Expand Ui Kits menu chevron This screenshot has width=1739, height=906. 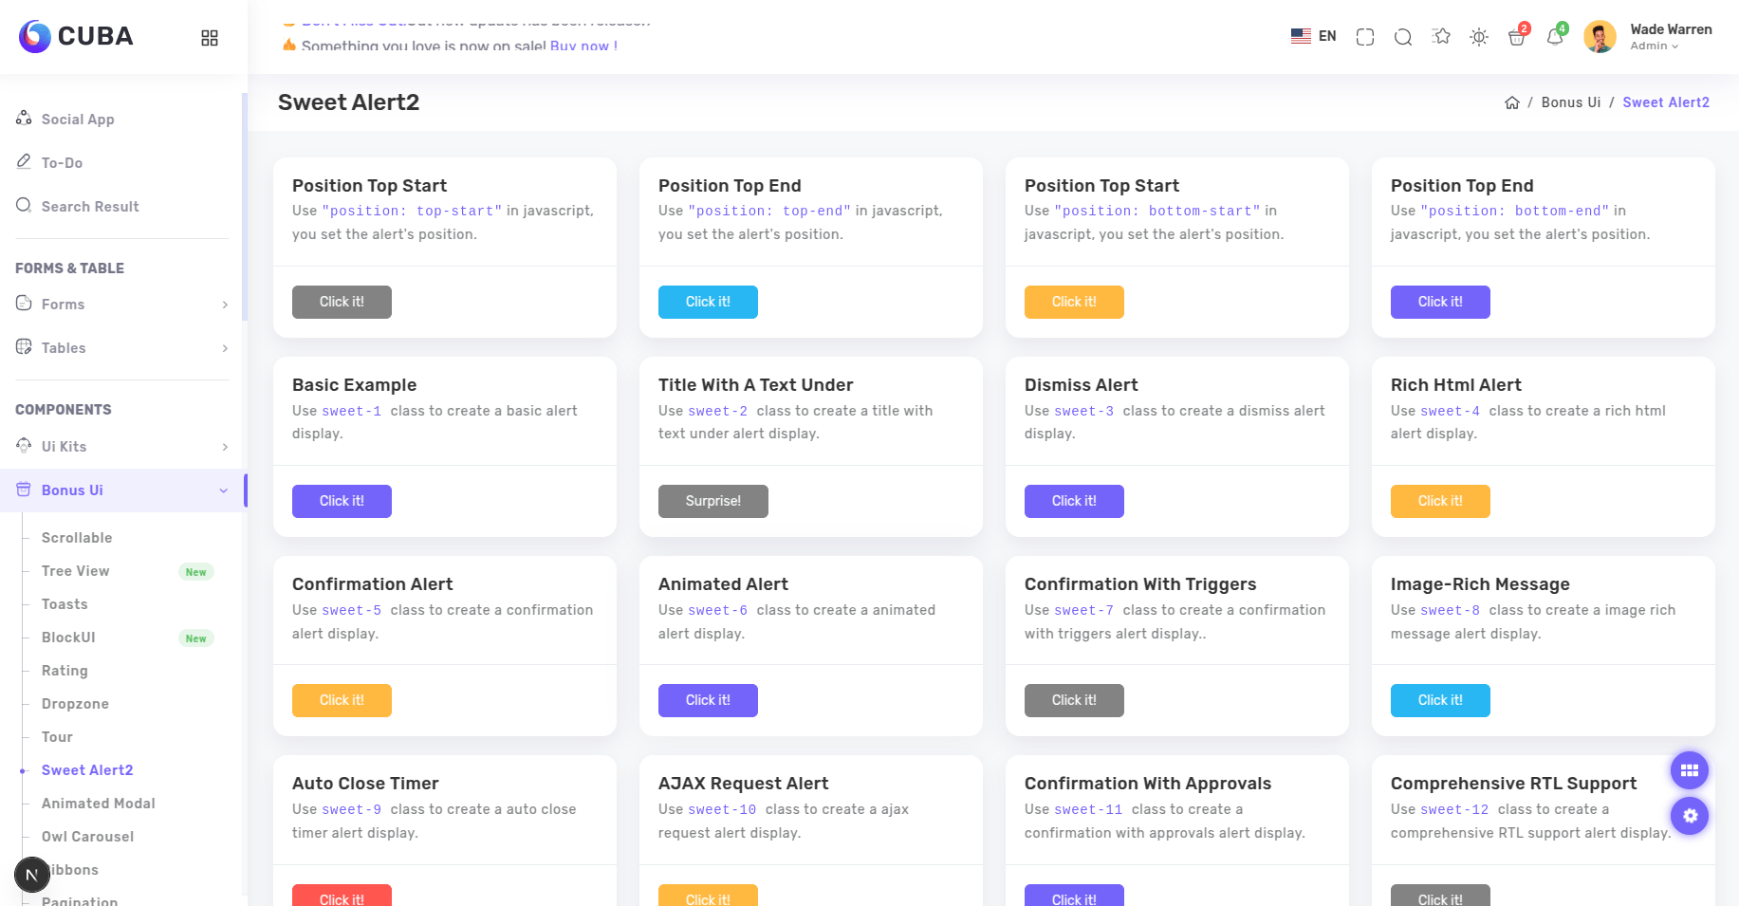click(225, 447)
